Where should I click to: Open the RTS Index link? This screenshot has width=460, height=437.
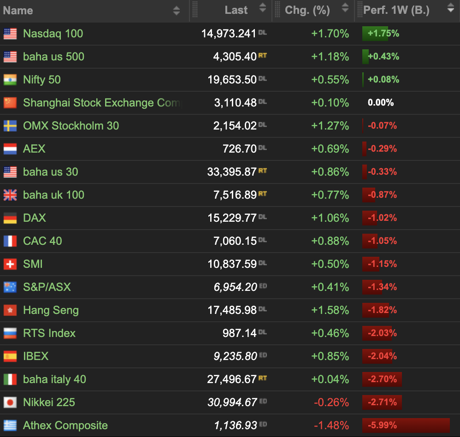point(49,333)
